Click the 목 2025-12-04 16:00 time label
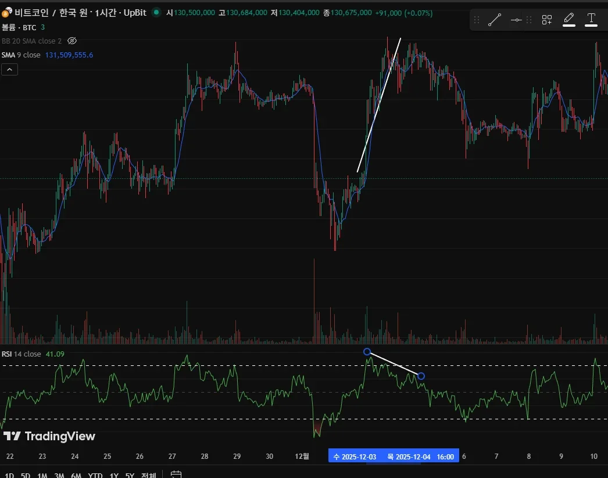Screen dimensions: 608x478 (421, 457)
